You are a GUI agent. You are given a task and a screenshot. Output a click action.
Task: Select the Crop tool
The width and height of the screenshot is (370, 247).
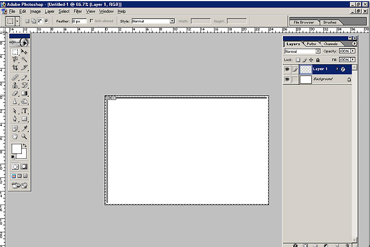click(x=15, y=67)
